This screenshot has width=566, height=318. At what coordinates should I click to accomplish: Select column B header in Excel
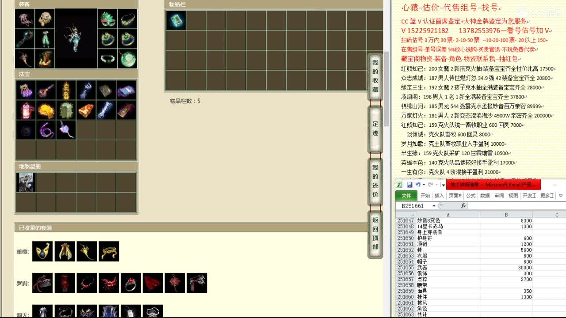(506, 215)
